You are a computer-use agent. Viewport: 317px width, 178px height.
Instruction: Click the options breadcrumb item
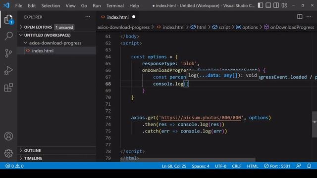pyautogui.click(x=247, y=27)
